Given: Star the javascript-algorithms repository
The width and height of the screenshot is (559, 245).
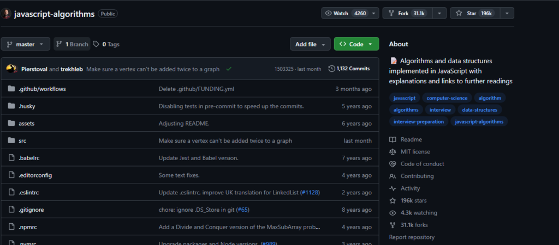Looking at the screenshot, I should click(x=473, y=13).
